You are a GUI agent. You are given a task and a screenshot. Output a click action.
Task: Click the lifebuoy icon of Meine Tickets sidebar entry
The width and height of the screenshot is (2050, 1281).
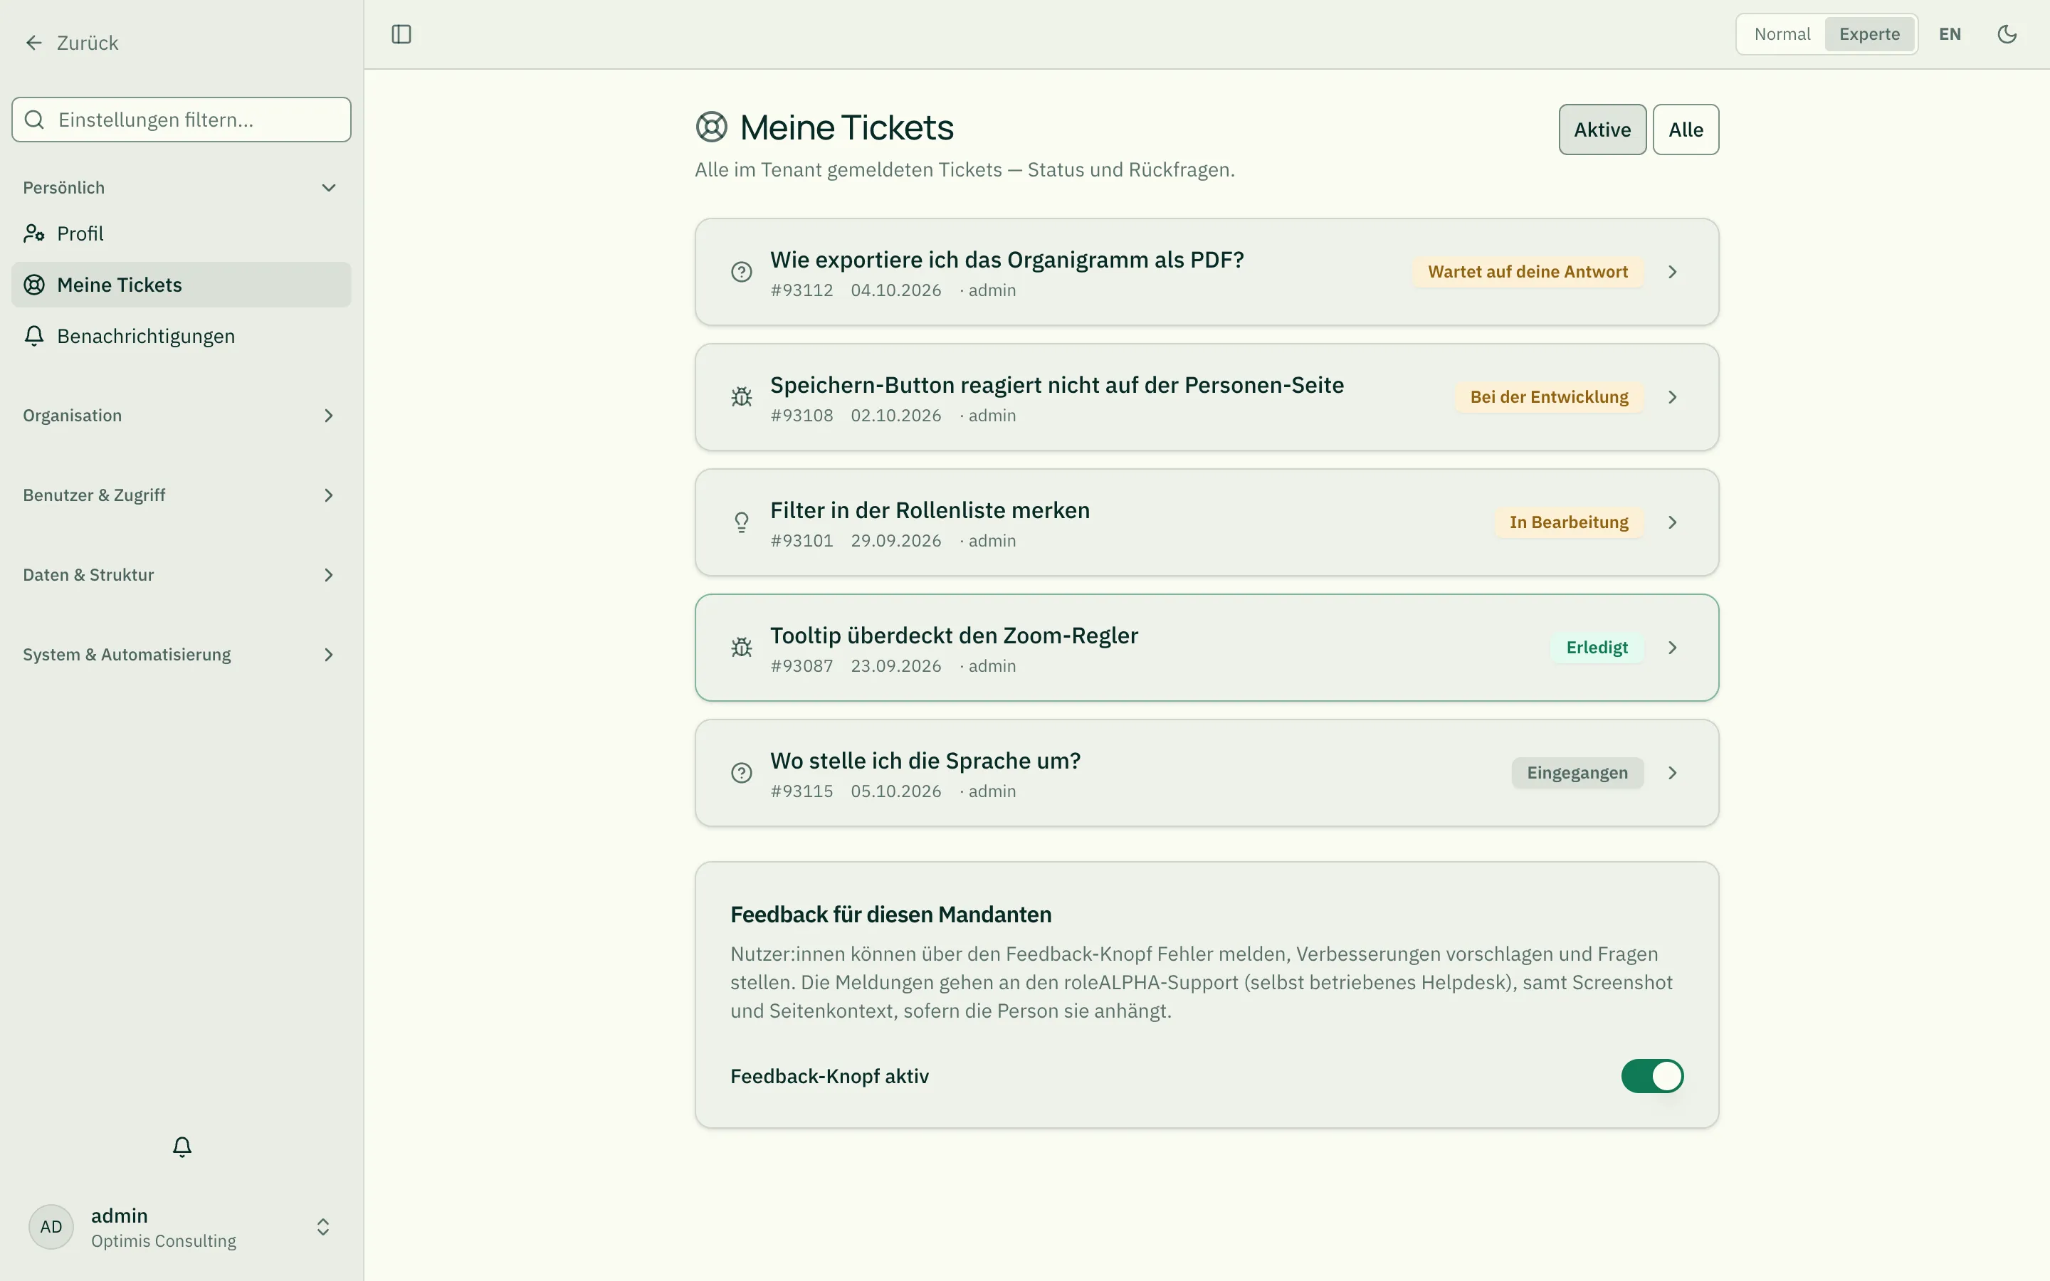coord(34,285)
